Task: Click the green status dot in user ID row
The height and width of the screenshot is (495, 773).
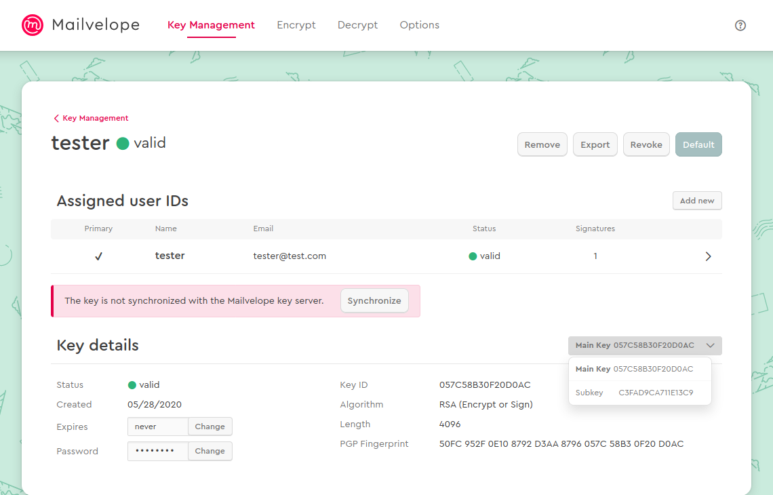Action: [473, 256]
